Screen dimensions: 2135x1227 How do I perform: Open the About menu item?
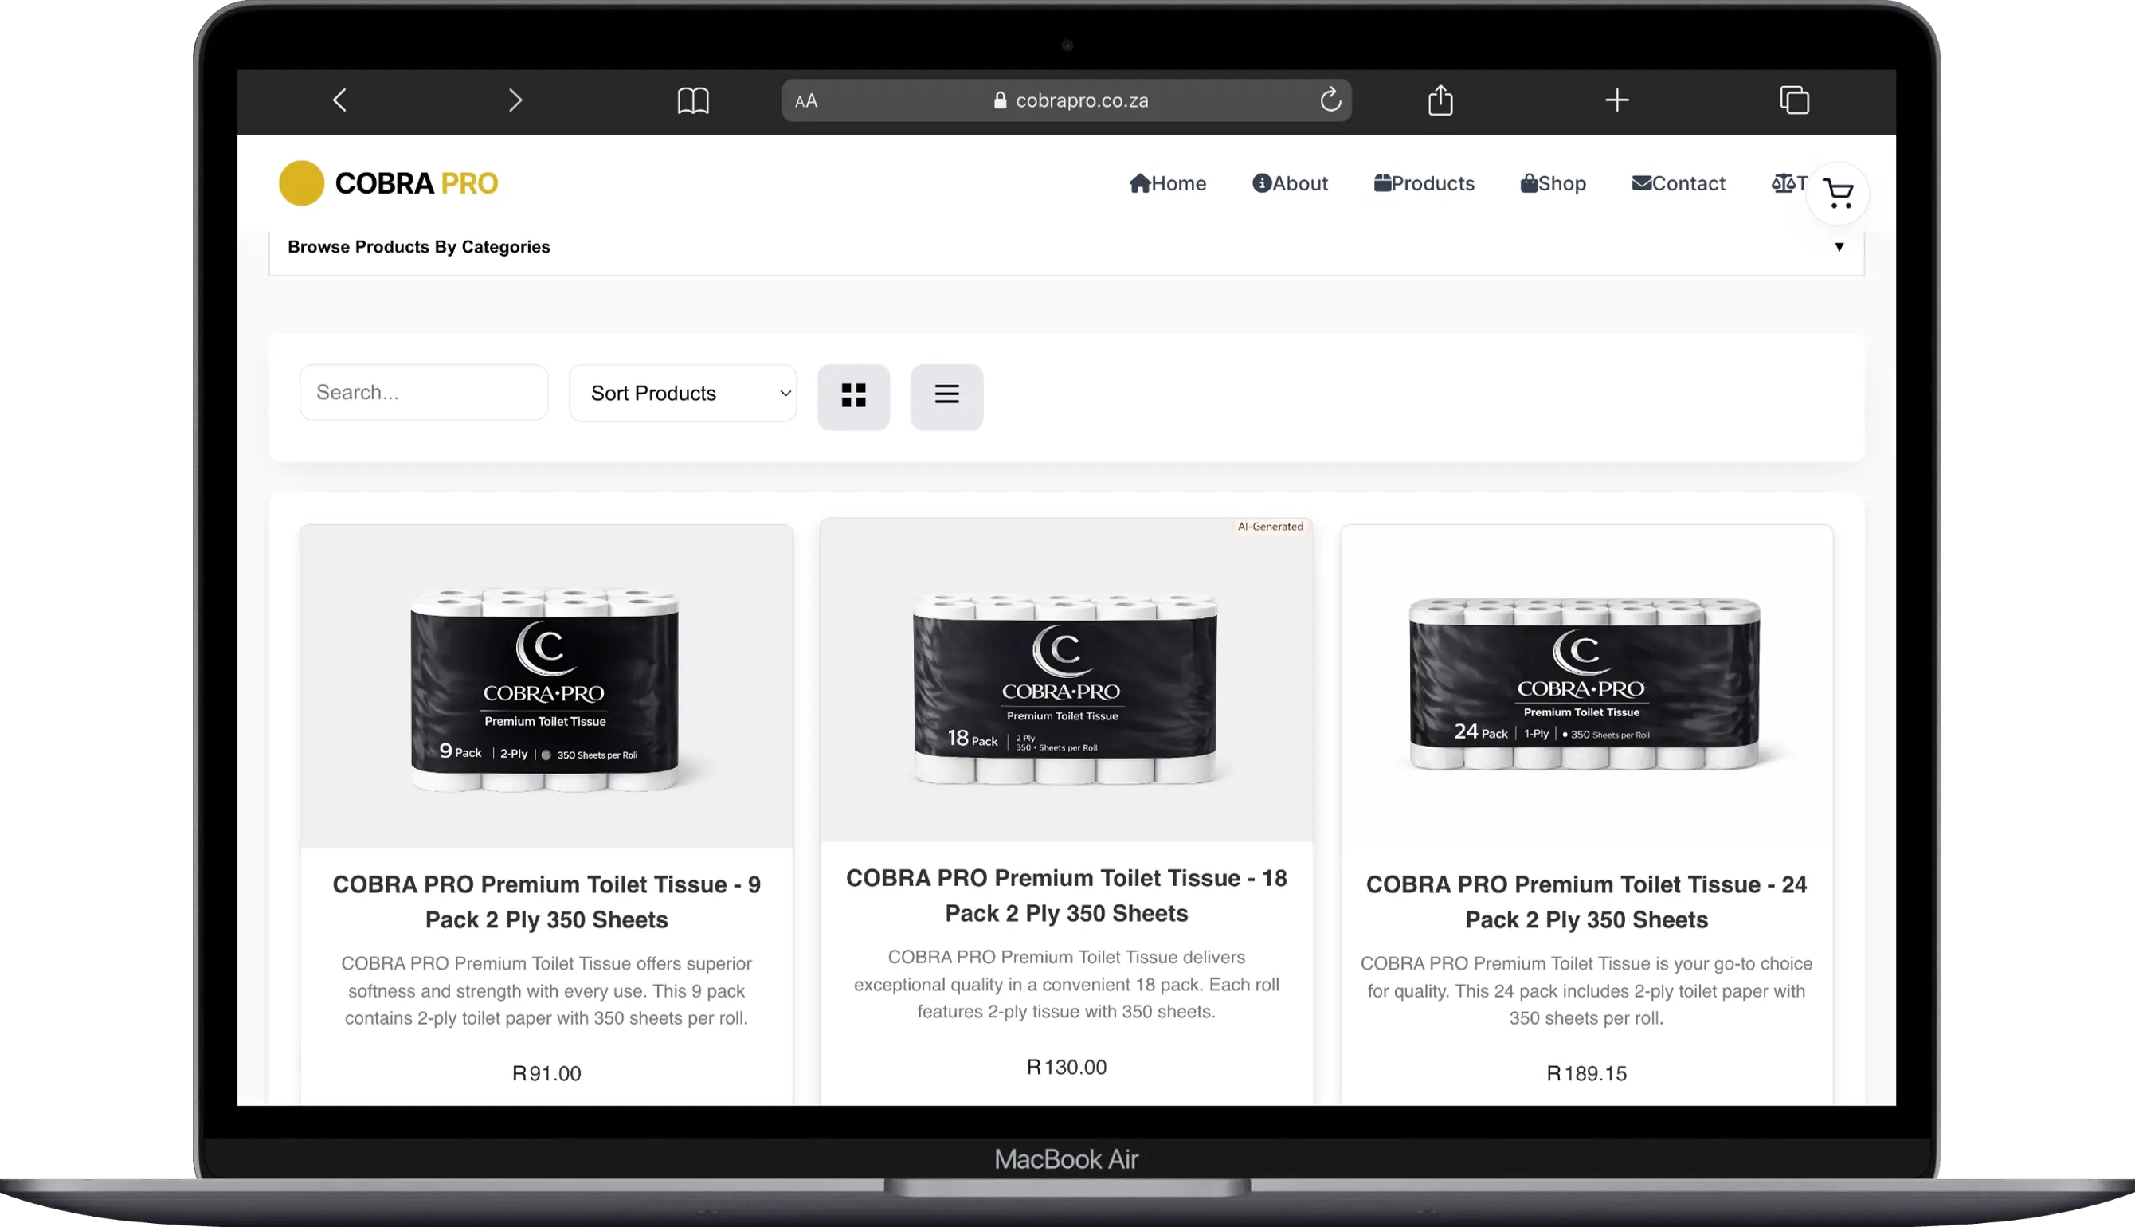point(1290,183)
